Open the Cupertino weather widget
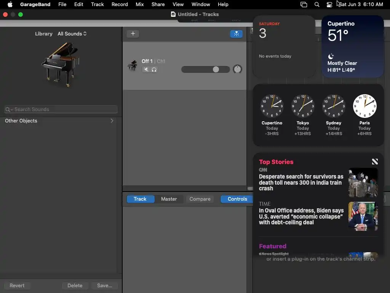 tap(353, 47)
